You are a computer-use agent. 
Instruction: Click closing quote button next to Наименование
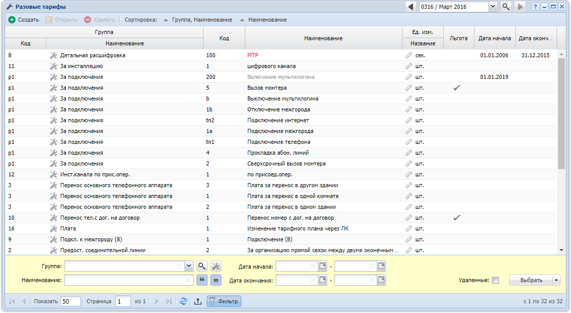click(215, 280)
